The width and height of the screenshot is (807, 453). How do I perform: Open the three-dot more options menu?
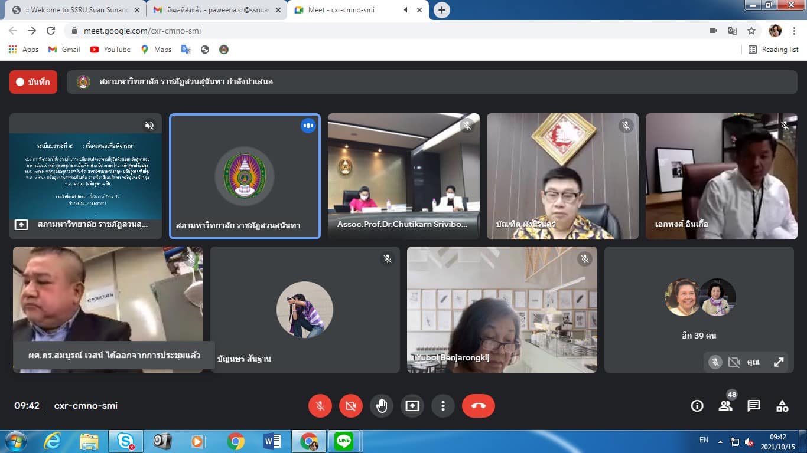coord(442,406)
